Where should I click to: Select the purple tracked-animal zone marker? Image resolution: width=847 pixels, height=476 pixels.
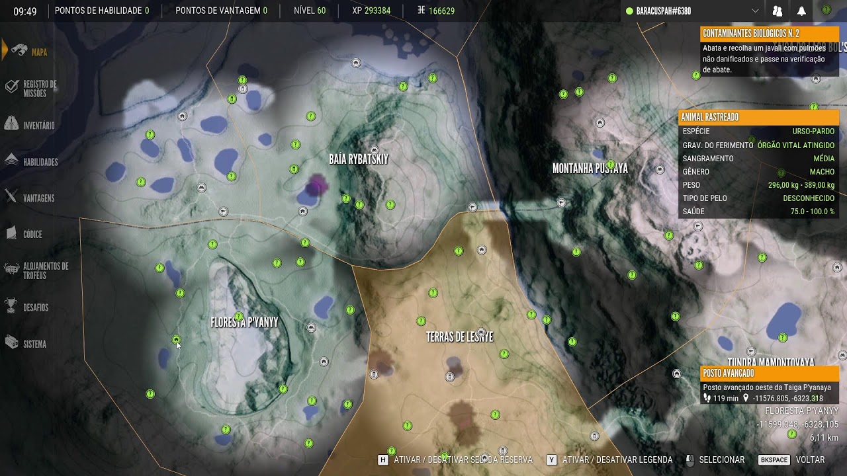pos(316,185)
